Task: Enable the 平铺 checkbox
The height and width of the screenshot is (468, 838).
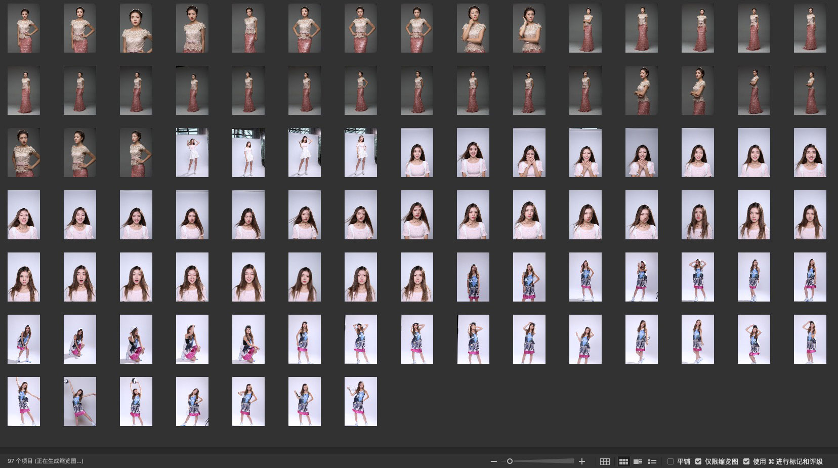Action: (x=671, y=461)
